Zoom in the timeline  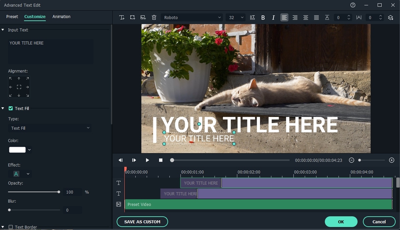click(x=392, y=160)
